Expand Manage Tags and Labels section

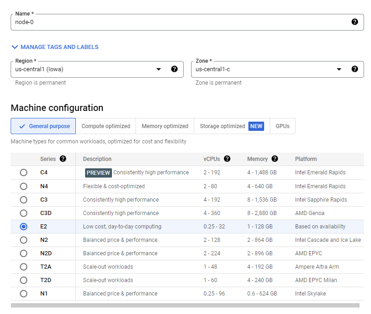point(55,47)
